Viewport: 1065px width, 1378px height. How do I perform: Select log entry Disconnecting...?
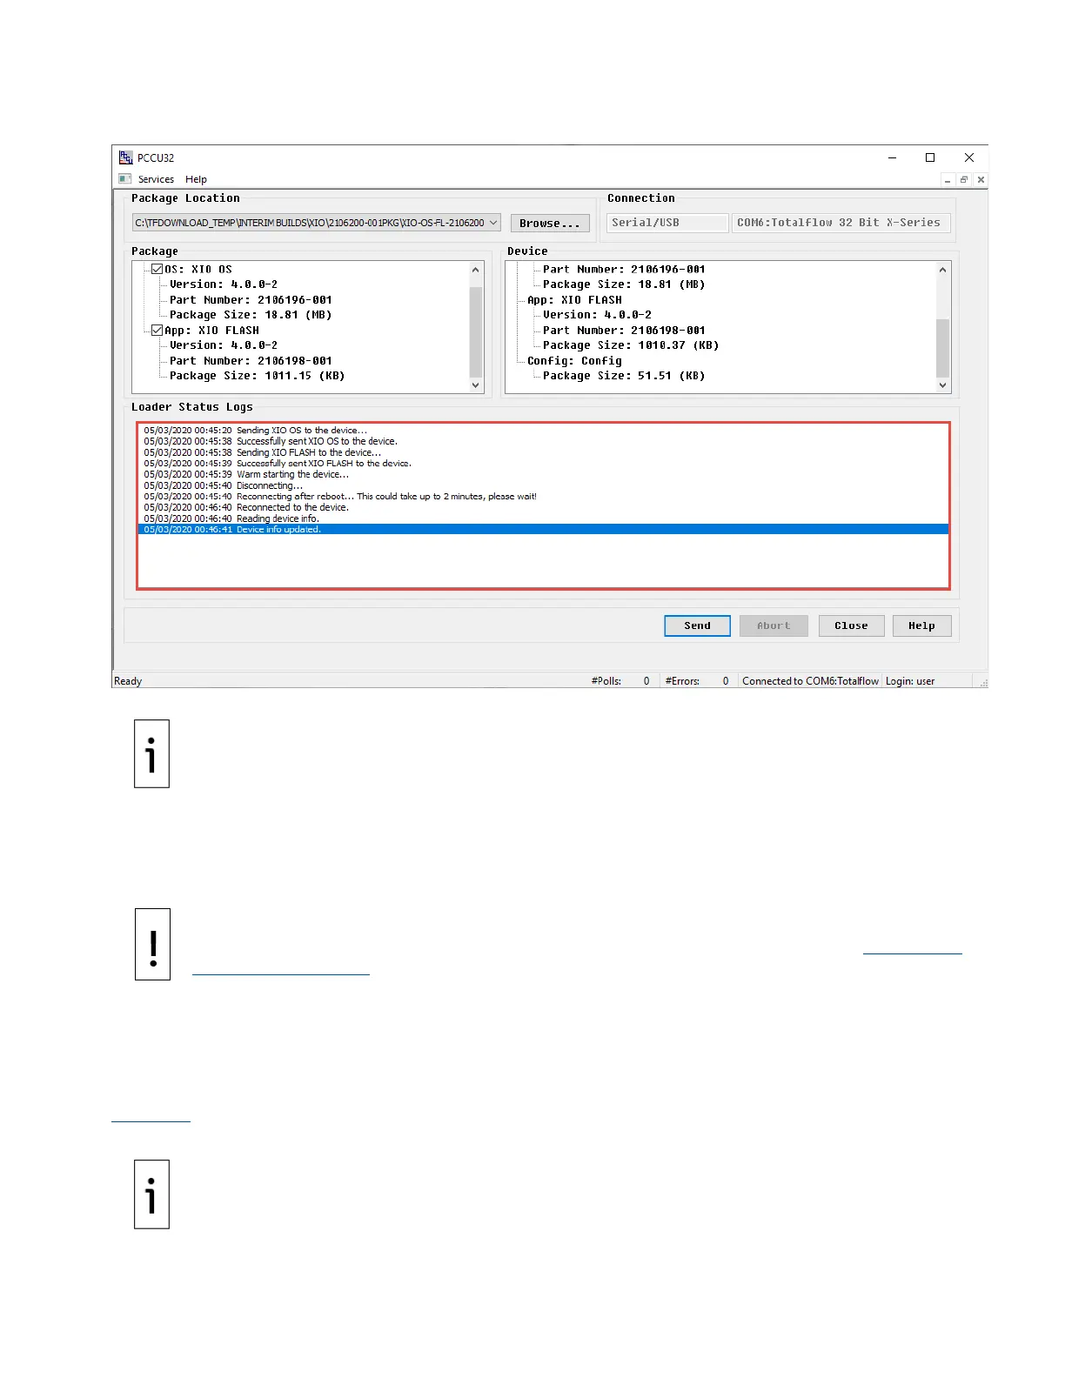pos(224,486)
